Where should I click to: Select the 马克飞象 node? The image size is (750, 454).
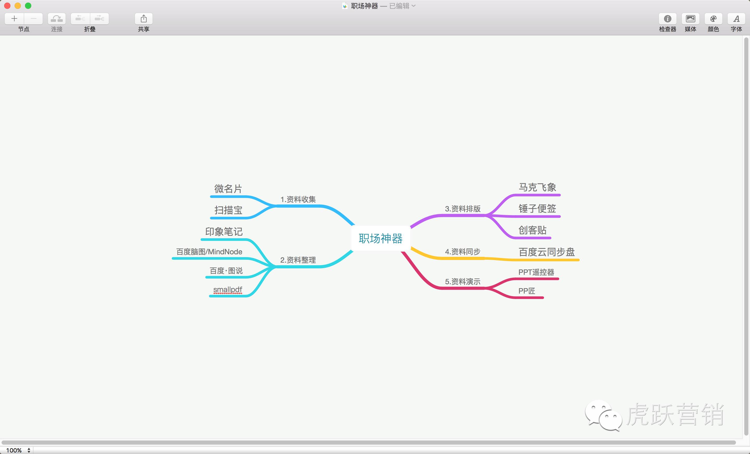[x=537, y=187]
